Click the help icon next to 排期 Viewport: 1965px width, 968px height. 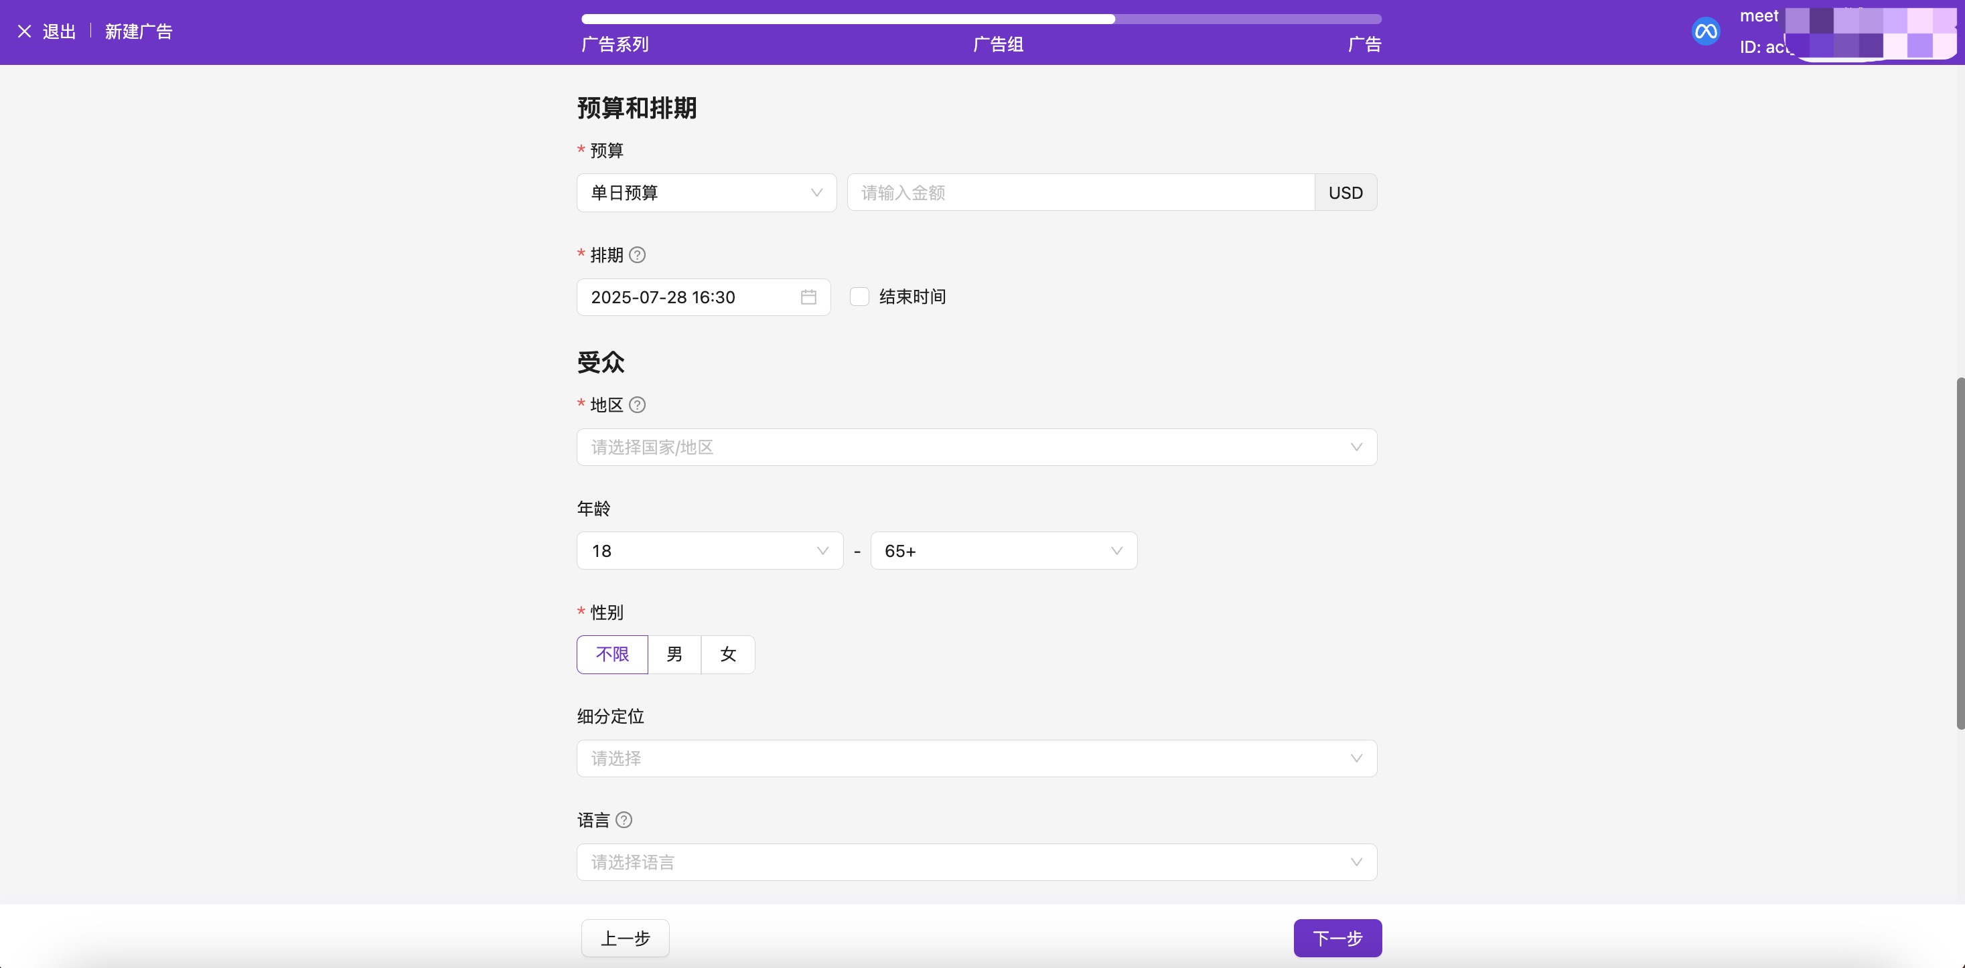pyautogui.click(x=637, y=254)
